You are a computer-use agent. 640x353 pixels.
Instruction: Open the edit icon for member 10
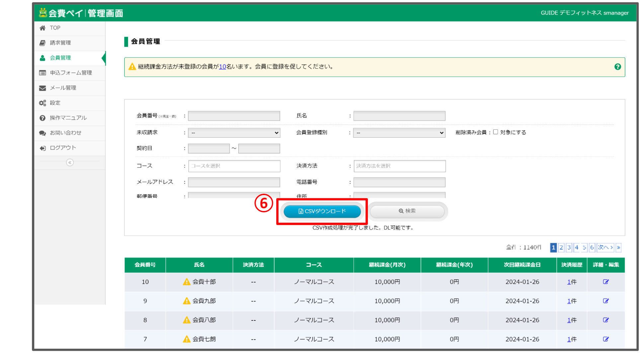click(x=606, y=282)
